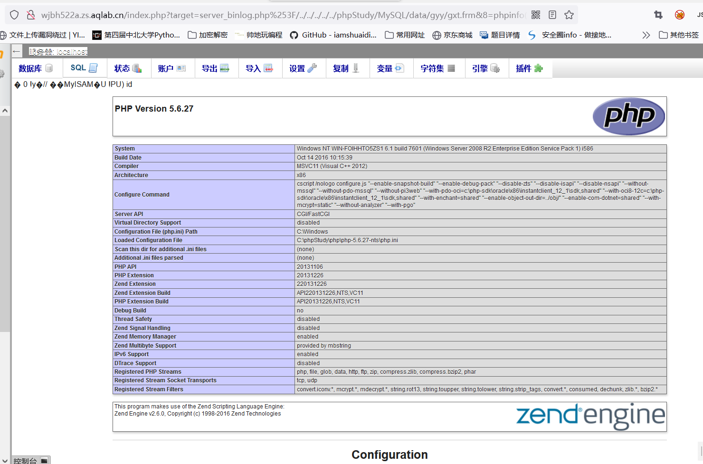Click the Architecture x86 value
Screen dimensions: 703x464
[301, 175]
